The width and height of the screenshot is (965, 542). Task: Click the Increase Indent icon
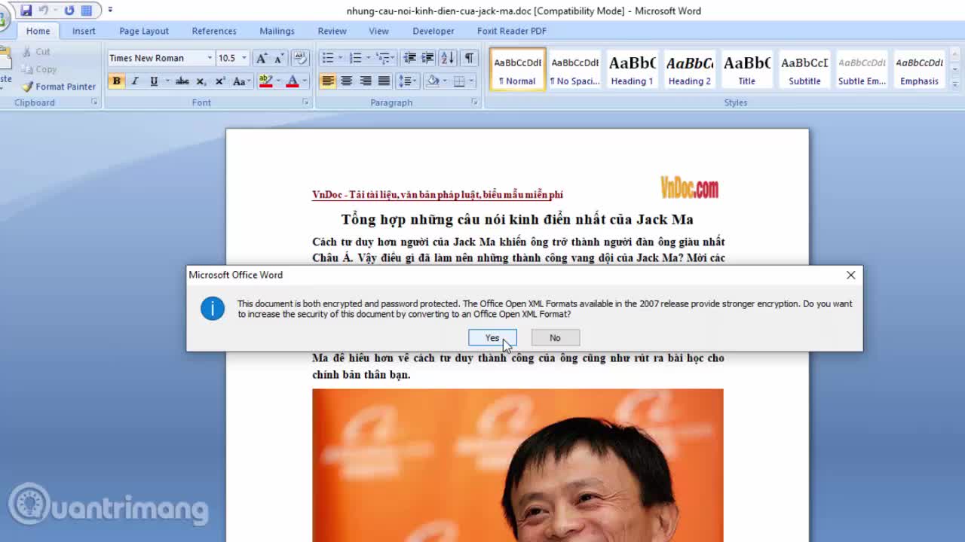click(x=427, y=58)
